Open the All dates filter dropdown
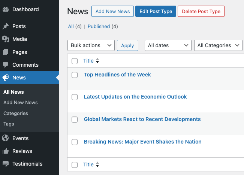The width and height of the screenshot is (244, 175). (168, 45)
